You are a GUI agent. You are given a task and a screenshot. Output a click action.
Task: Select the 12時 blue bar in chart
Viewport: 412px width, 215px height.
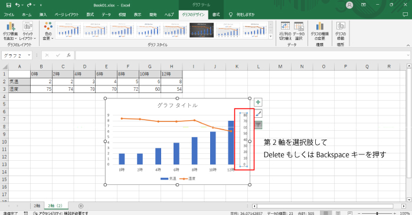tap(231, 143)
